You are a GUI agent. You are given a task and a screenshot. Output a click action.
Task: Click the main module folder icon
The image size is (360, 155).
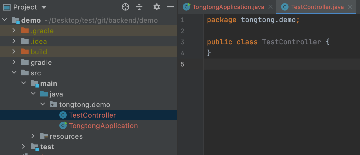(x=34, y=84)
